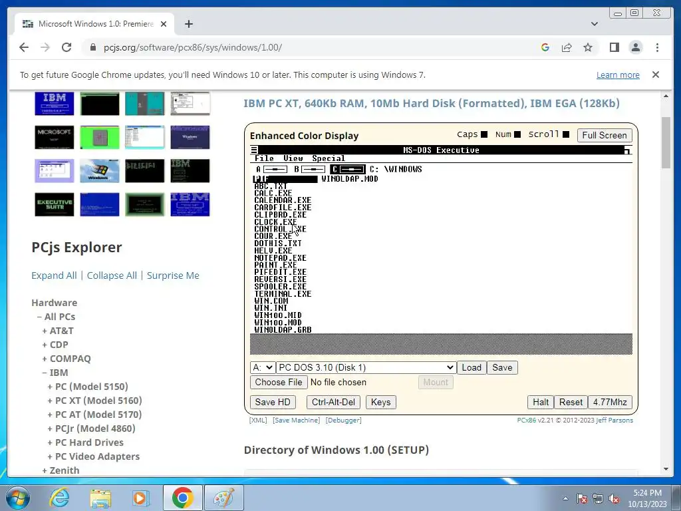
Task: Expand PC XT (Model 5160) node
Action: (50, 401)
